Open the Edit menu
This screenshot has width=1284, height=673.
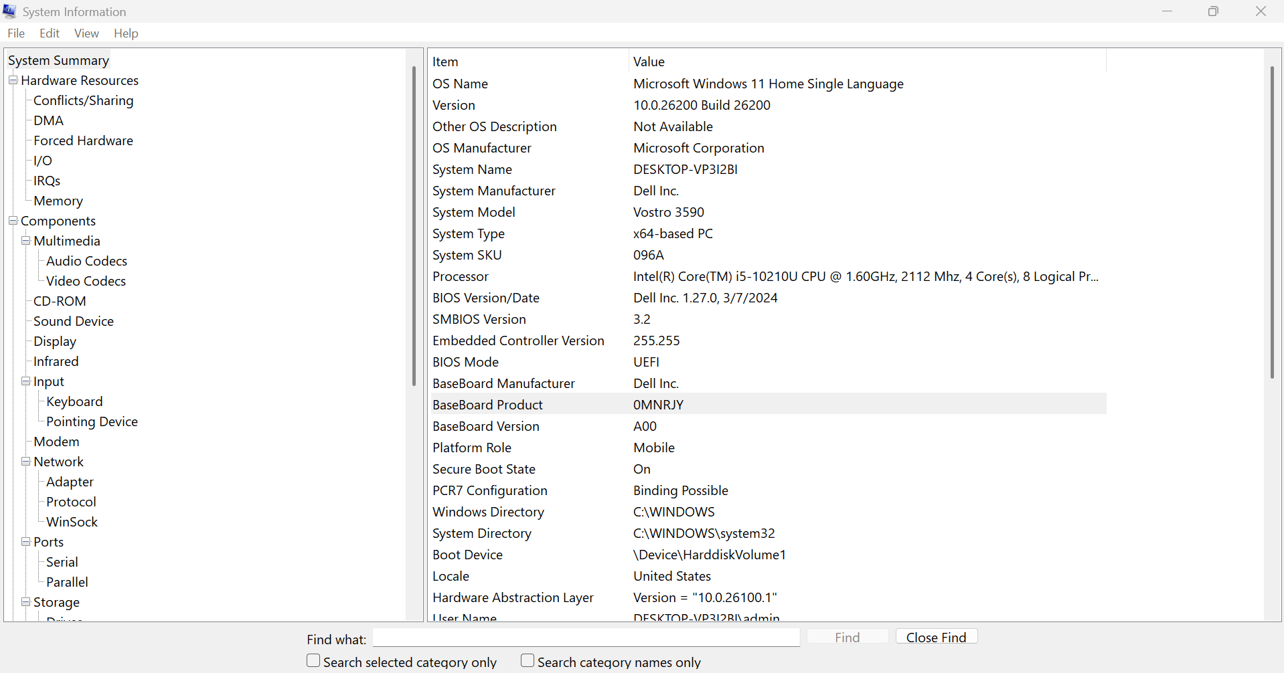[x=50, y=33]
